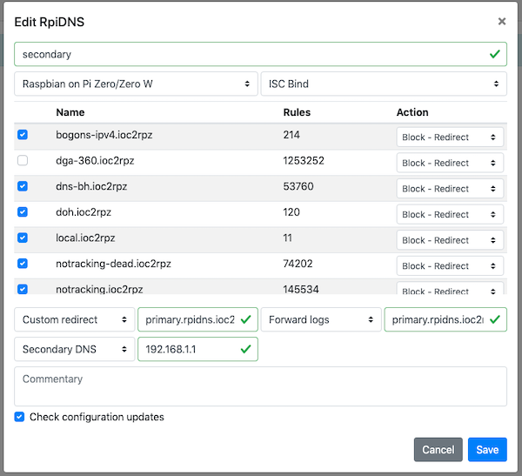Open the ISC Bind dropdown

(x=384, y=84)
